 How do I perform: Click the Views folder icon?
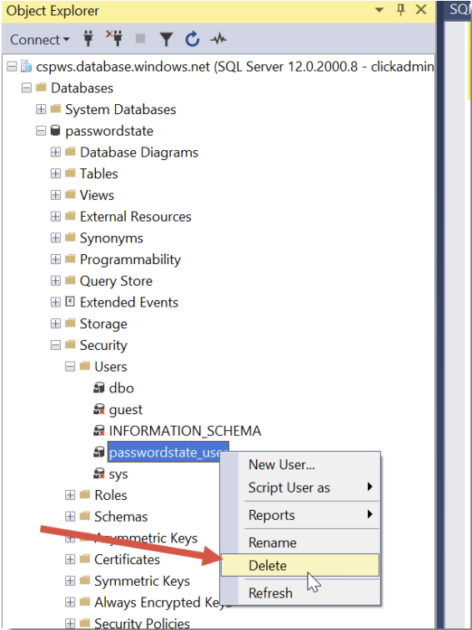click(x=70, y=194)
